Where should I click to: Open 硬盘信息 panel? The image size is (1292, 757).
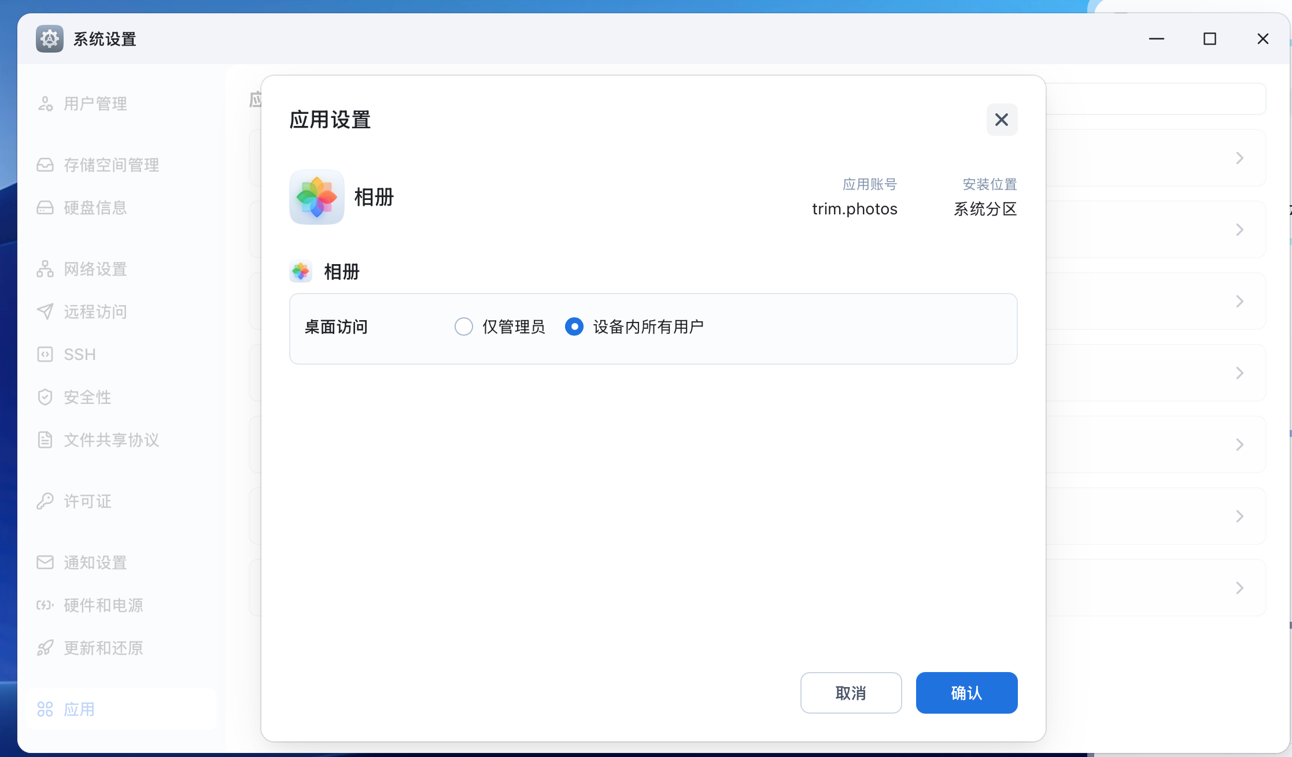tap(95, 207)
